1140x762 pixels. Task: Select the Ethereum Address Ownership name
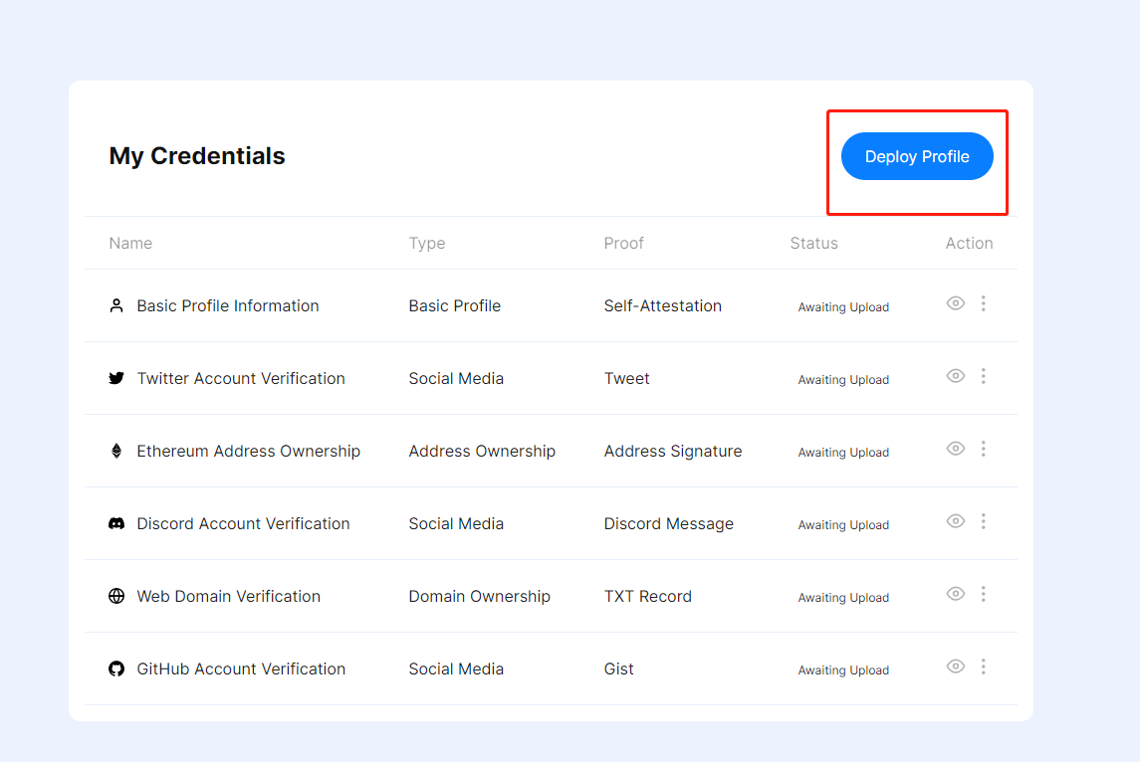point(249,451)
